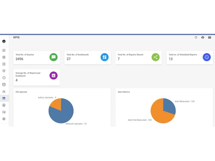Click the value 13 on Scheduled Reports card

[171, 59]
